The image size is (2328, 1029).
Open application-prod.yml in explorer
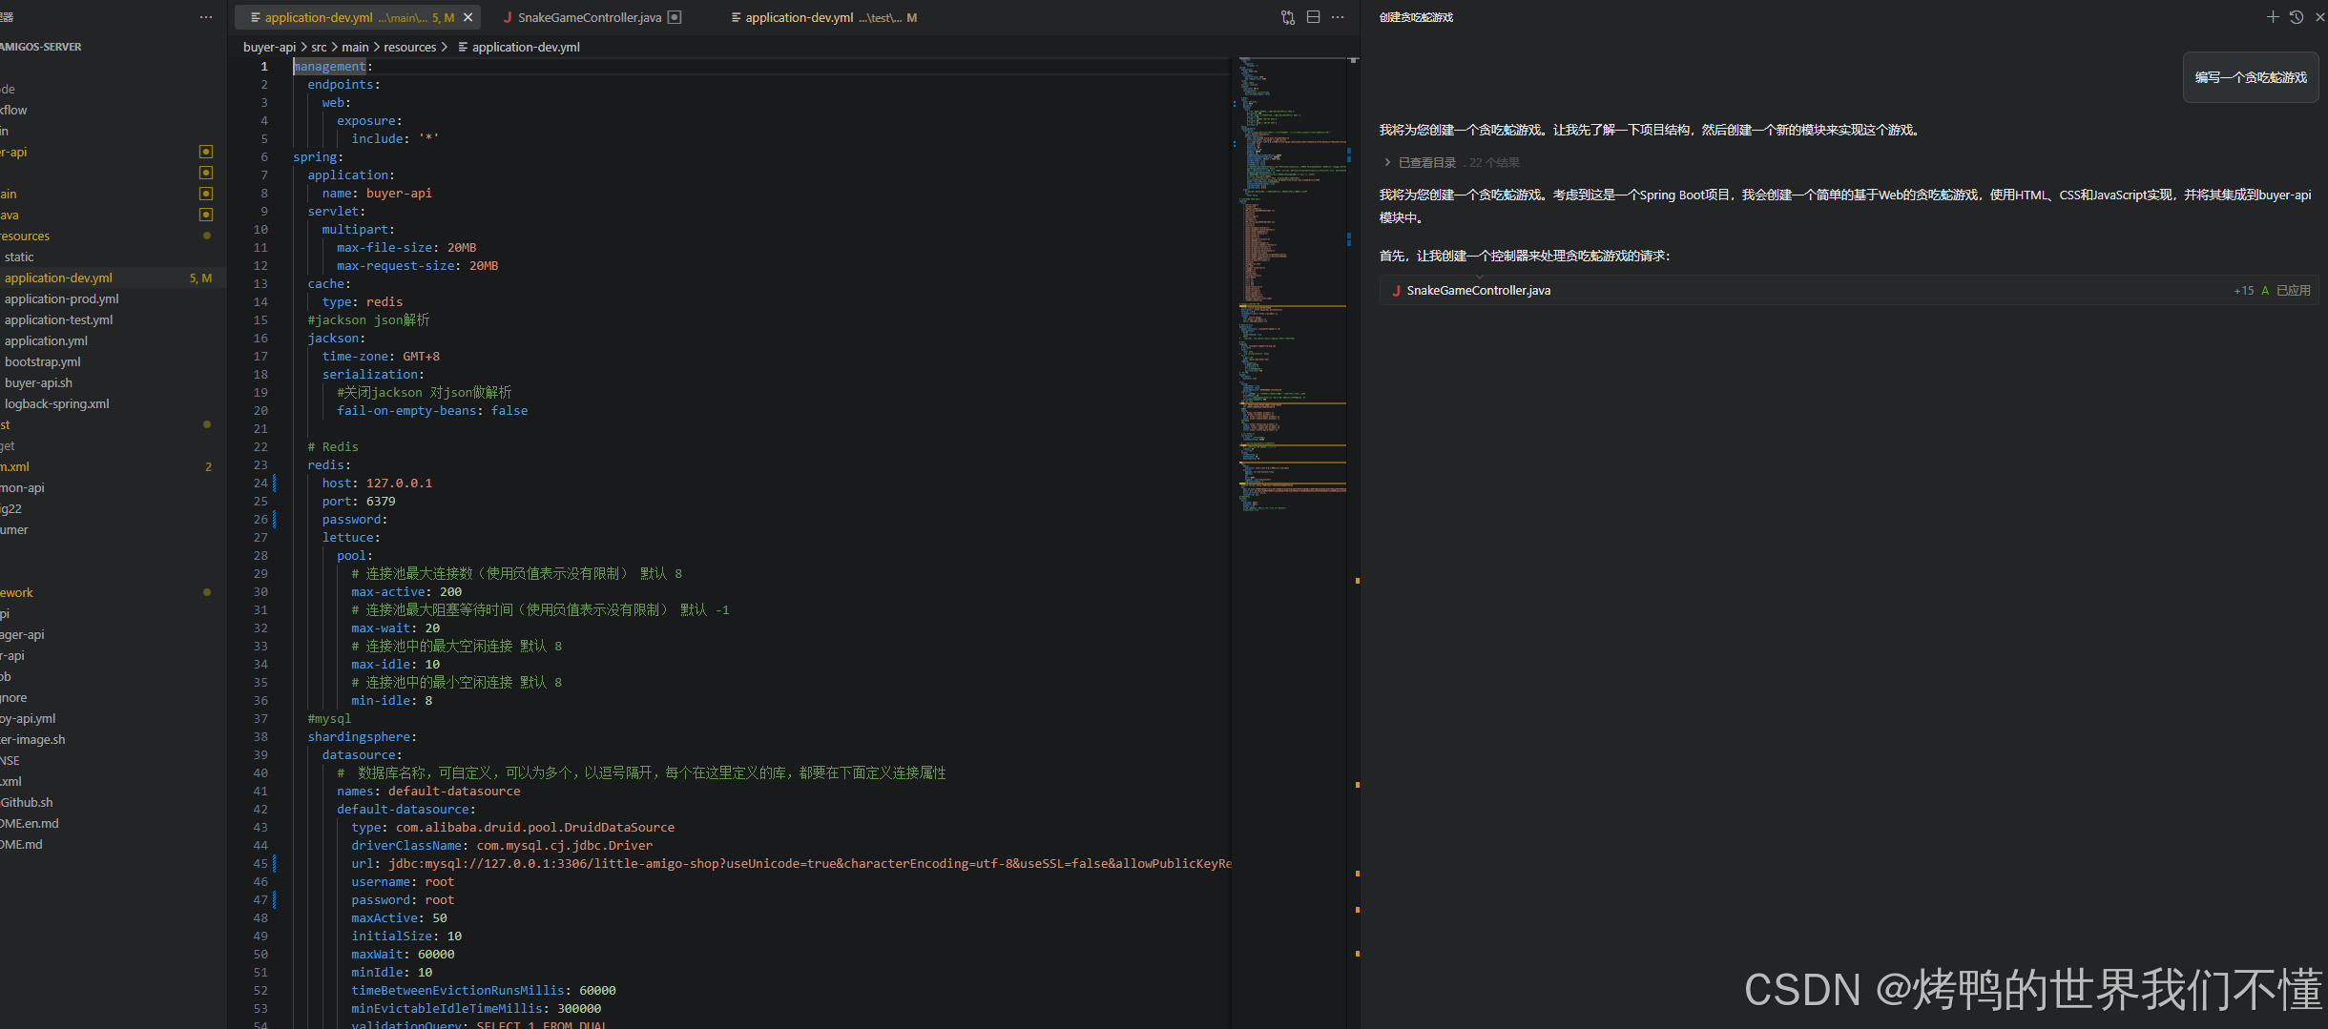click(62, 298)
